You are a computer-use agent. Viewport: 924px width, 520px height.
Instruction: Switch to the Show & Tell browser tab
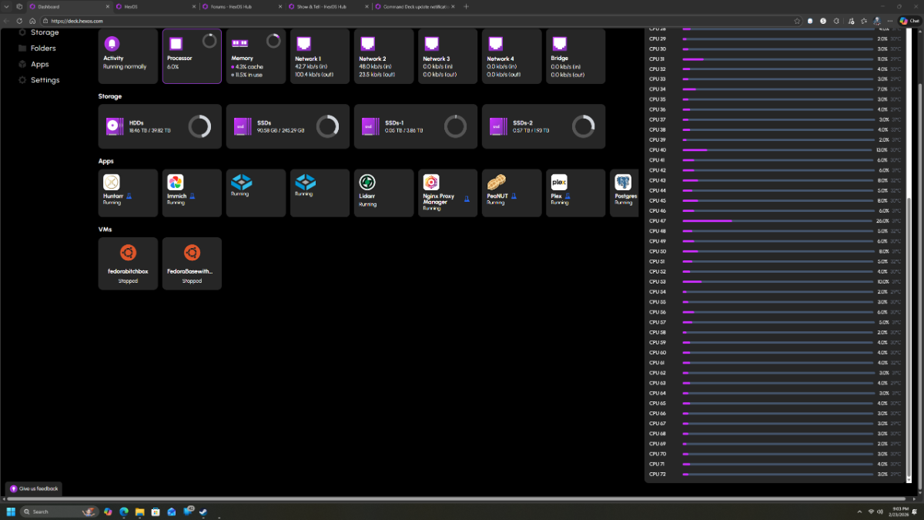pyautogui.click(x=325, y=6)
